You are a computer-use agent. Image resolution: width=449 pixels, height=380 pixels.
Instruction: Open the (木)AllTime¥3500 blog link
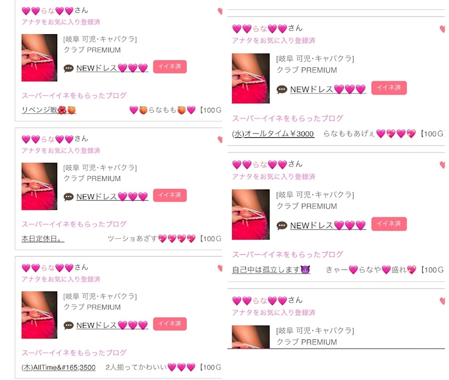[x=58, y=367]
